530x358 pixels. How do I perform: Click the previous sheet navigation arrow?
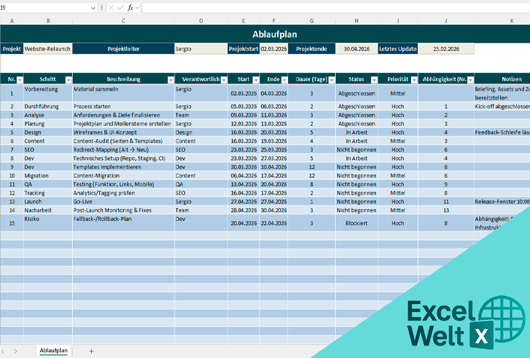coord(3,351)
